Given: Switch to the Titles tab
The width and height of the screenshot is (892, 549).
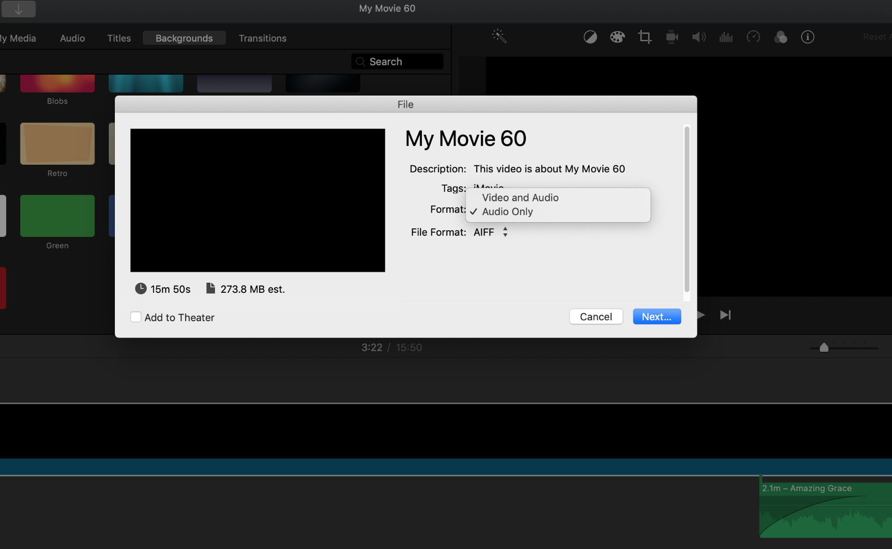Looking at the screenshot, I should [119, 38].
